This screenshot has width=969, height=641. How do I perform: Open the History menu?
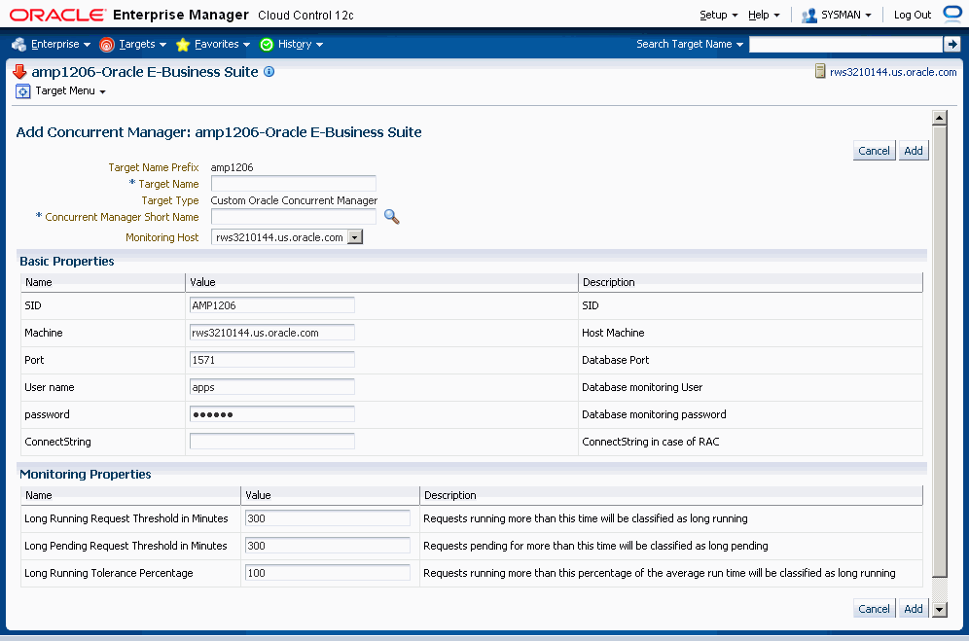point(301,45)
